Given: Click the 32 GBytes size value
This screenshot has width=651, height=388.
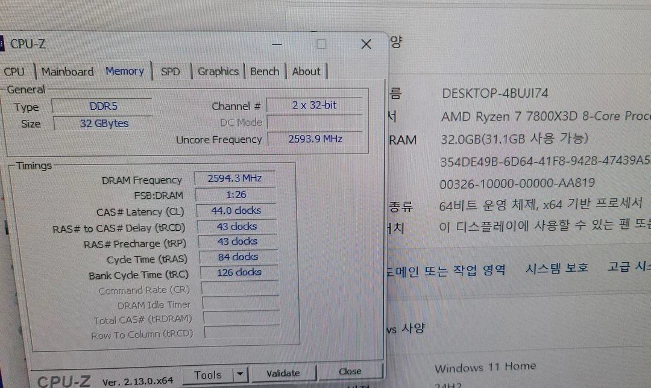Looking at the screenshot, I should point(104,124).
